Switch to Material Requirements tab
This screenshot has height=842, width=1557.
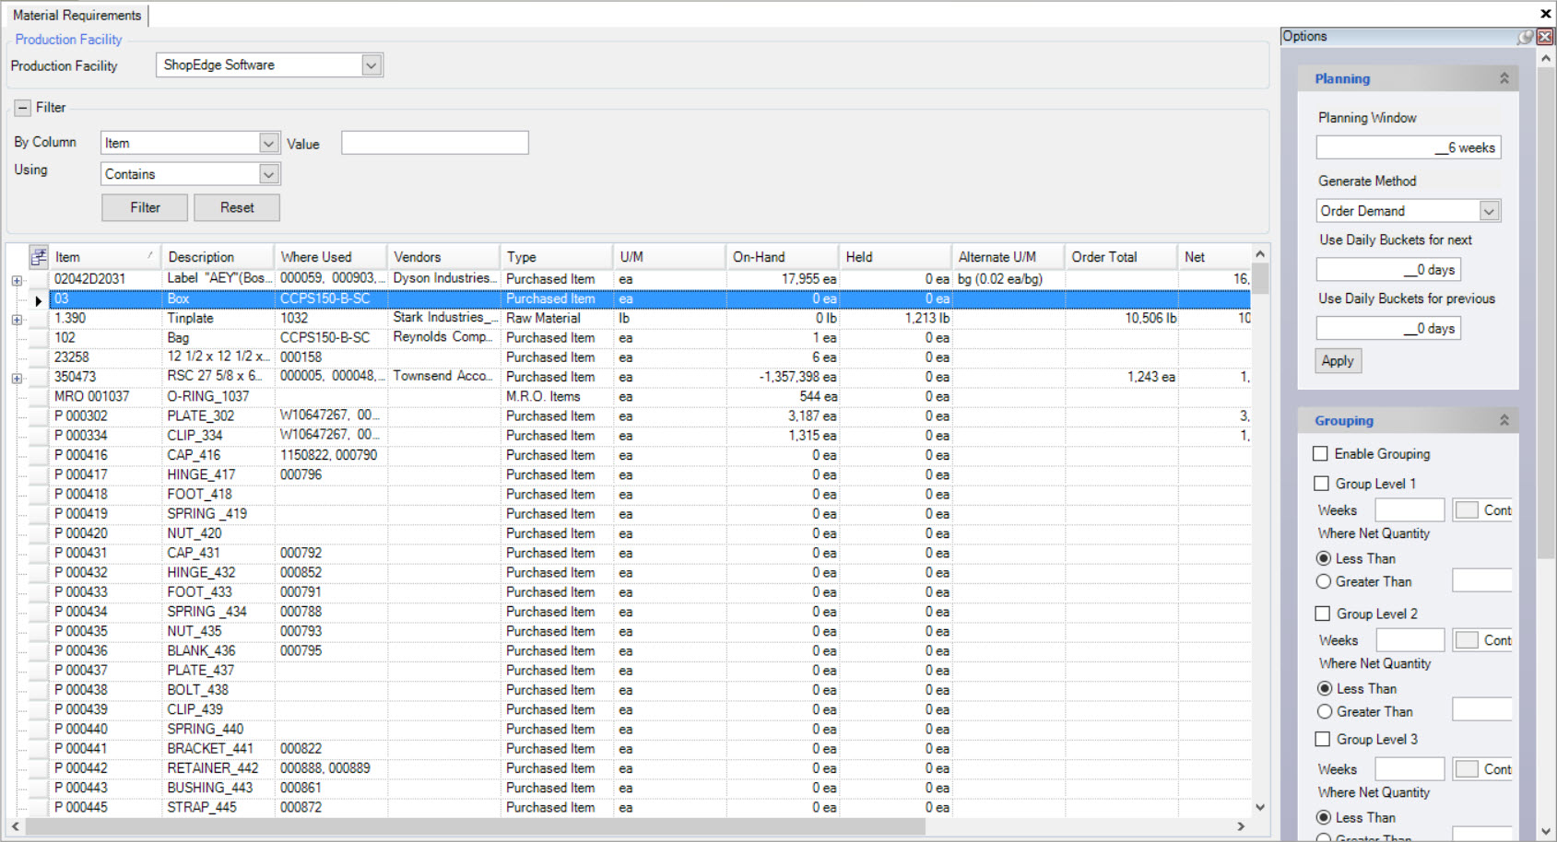point(77,15)
